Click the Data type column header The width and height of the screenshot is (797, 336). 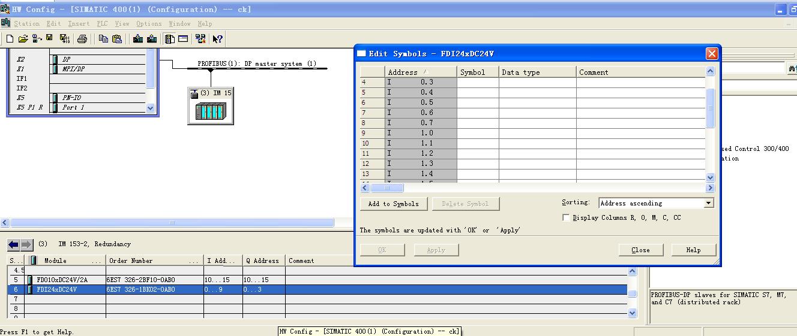pyautogui.click(x=537, y=72)
